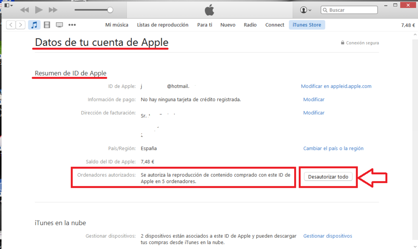418x249 pixels.
Task: Click Modificar for Dirección de facturación
Action: (314, 113)
